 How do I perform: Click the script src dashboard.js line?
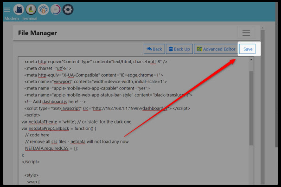(107, 109)
